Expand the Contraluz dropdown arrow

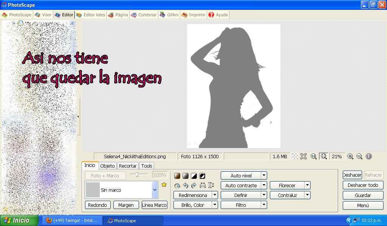pos(307,195)
